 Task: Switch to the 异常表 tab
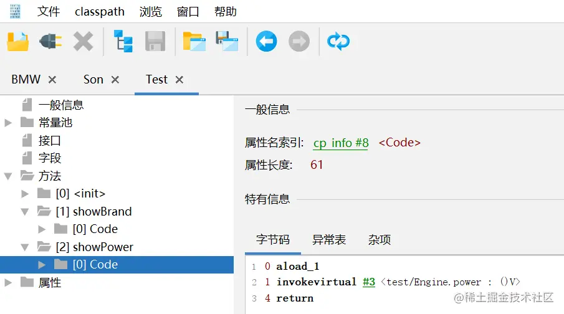(x=329, y=239)
